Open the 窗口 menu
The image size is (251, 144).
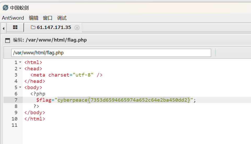point(48,18)
